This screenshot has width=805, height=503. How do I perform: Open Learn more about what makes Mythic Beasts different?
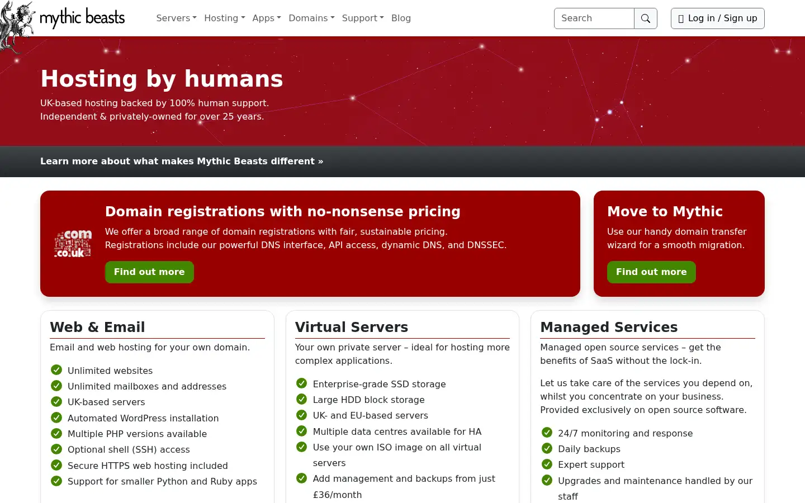[182, 161]
